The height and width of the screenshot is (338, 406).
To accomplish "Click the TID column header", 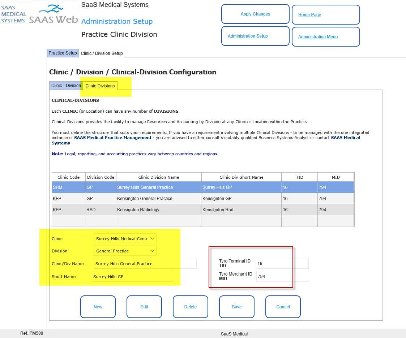I will point(300,177).
